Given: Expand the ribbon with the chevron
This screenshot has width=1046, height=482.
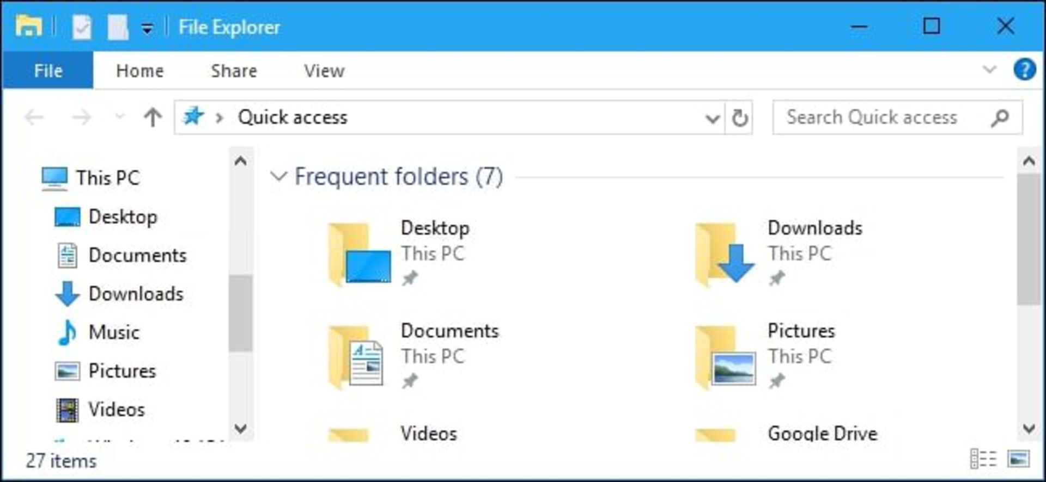Looking at the screenshot, I should tap(989, 70).
